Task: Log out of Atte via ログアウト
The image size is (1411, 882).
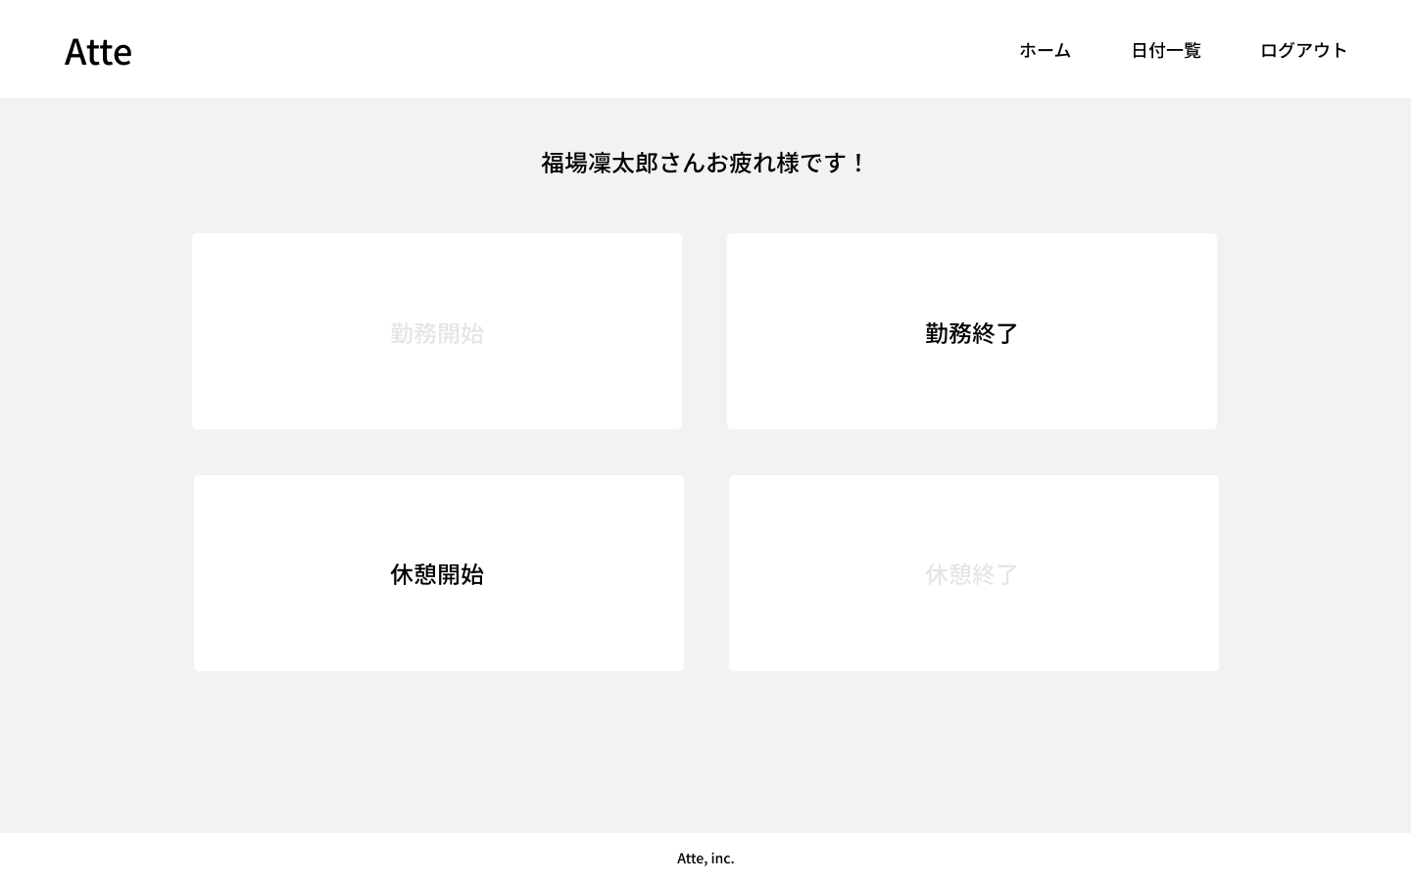Action: (x=1303, y=50)
